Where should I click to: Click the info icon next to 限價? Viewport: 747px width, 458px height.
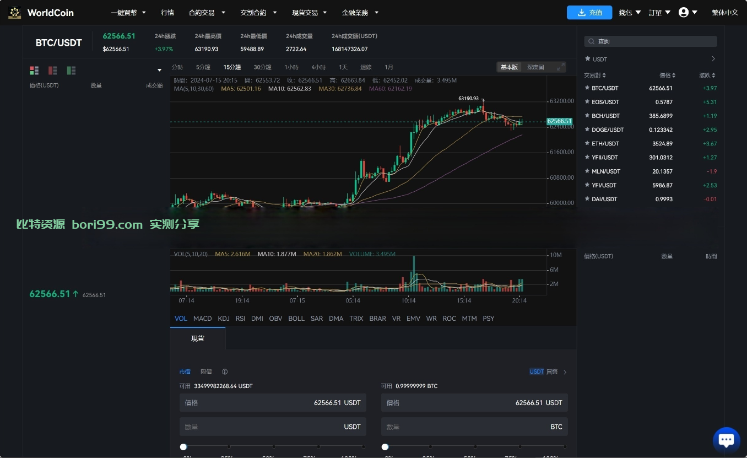[225, 371]
